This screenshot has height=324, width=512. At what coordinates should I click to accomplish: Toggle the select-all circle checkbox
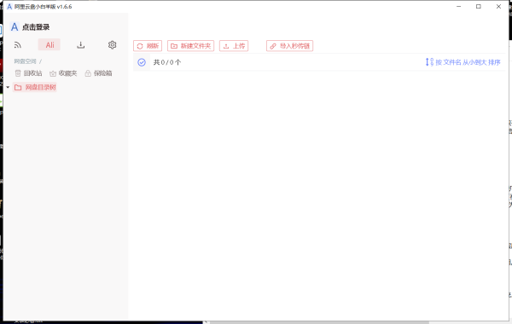(x=142, y=62)
